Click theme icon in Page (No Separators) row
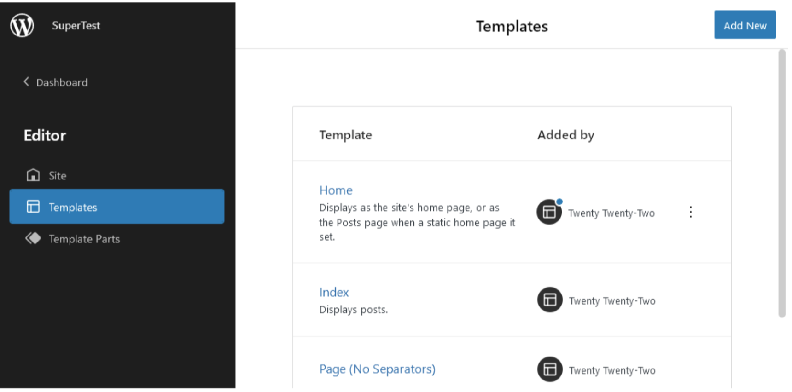 tap(550, 369)
